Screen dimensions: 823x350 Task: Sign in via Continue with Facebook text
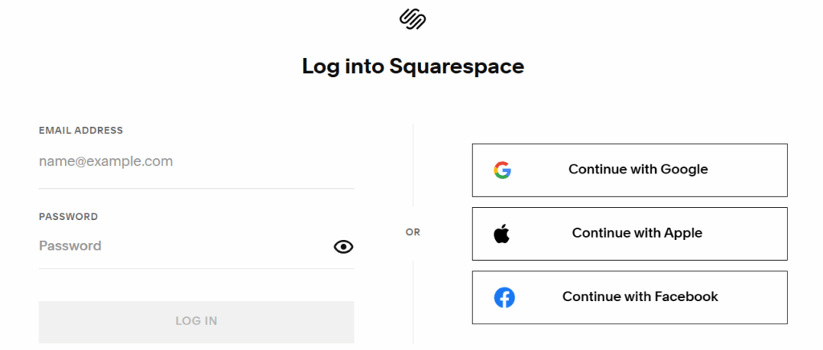point(640,297)
